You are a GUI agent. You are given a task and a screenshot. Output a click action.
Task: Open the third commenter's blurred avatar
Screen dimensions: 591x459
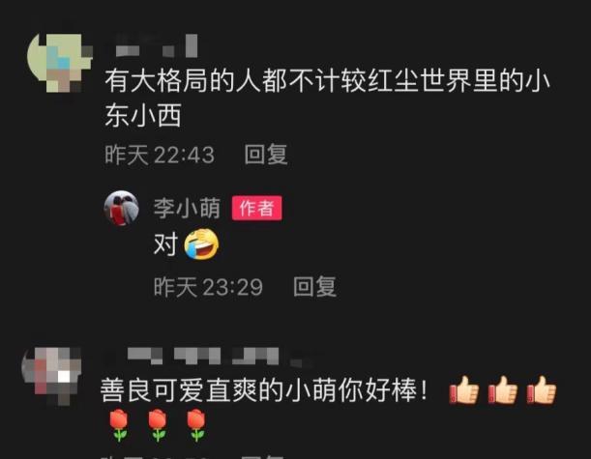(x=52, y=376)
